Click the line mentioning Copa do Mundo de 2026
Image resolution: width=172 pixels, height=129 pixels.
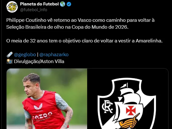point(67,27)
